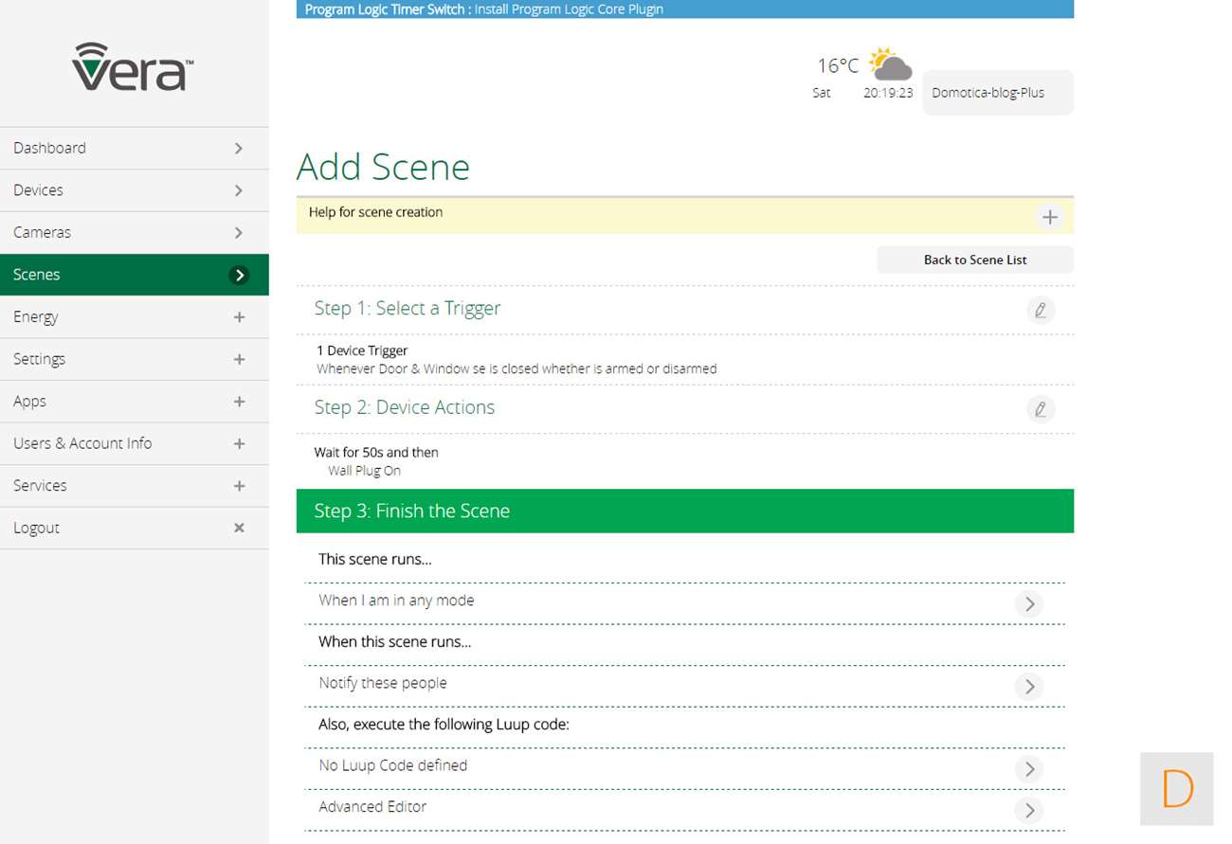Screen dimensions: 1232x844
Task: Click Install Program Logic Core Plugin link
Action: (569, 9)
